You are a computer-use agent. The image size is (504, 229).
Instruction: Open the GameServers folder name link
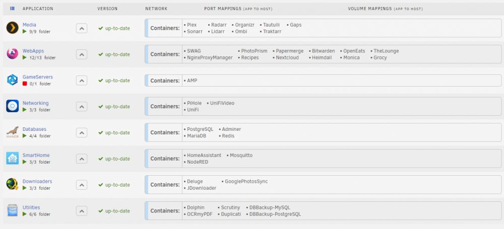pyautogui.click(x=38, y=77)
